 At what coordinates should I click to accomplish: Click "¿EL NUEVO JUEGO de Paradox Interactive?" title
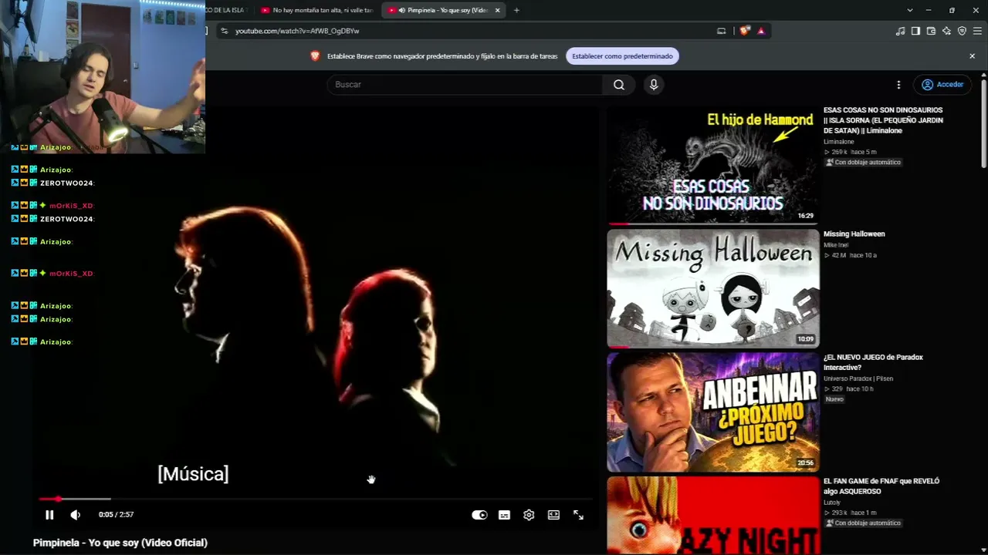(x=873, y=362)
